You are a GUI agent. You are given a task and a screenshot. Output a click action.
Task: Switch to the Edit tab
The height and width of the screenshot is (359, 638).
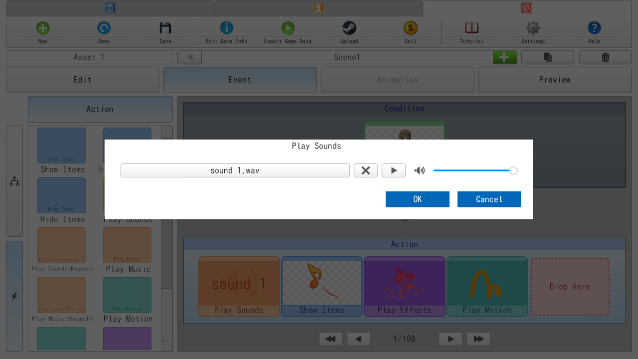82,80
